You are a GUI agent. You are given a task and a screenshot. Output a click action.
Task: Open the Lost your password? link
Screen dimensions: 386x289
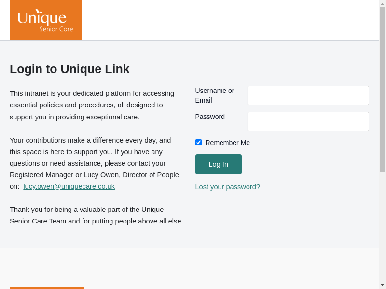point(227,187)
